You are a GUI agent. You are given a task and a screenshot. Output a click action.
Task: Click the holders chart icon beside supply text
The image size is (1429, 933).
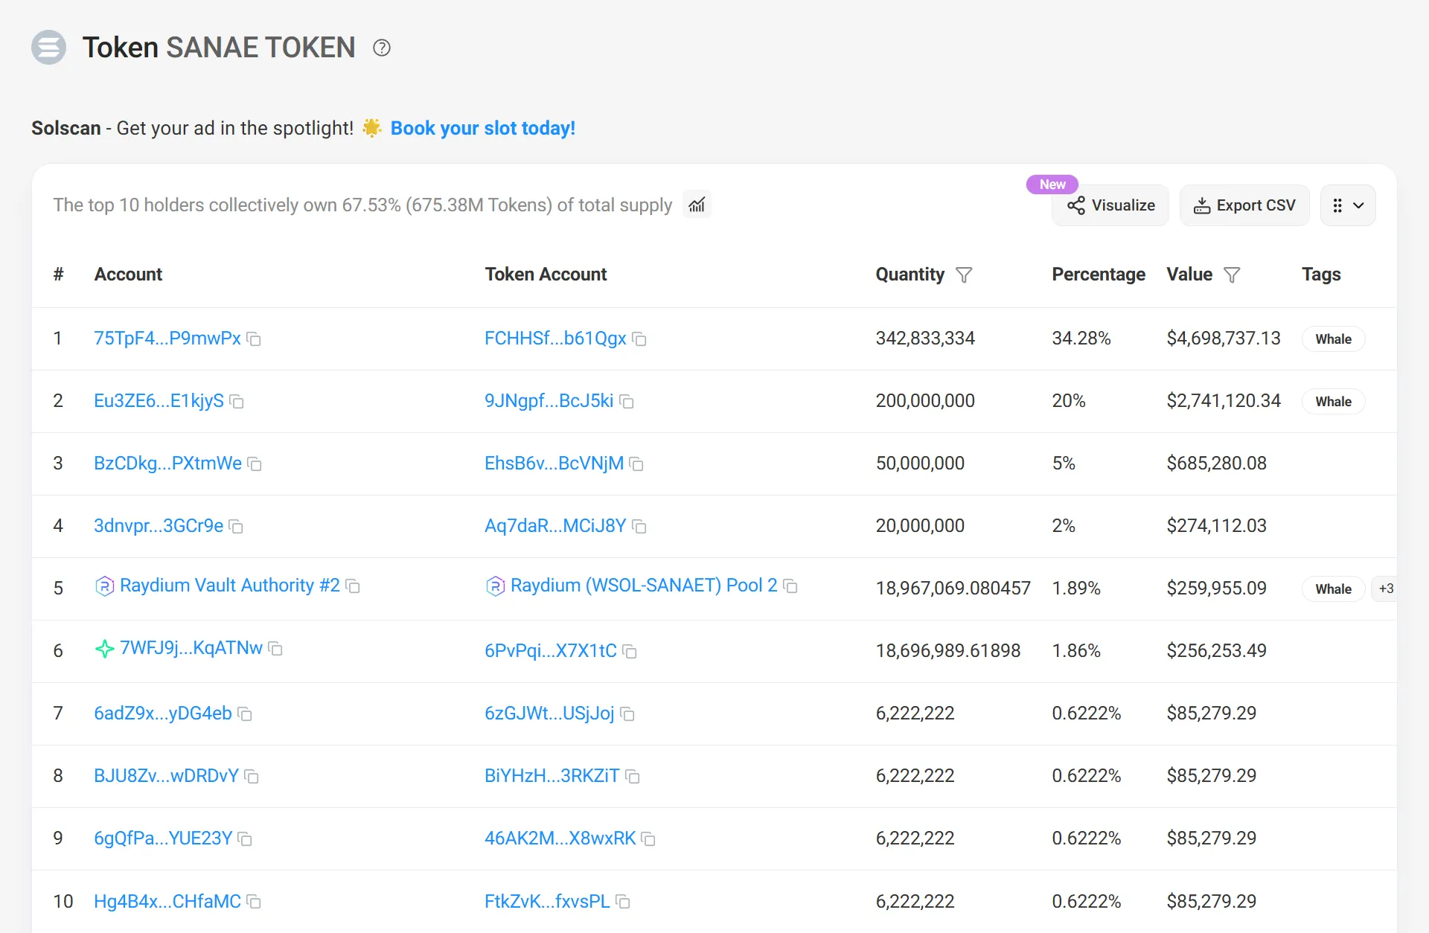(697, 205)
